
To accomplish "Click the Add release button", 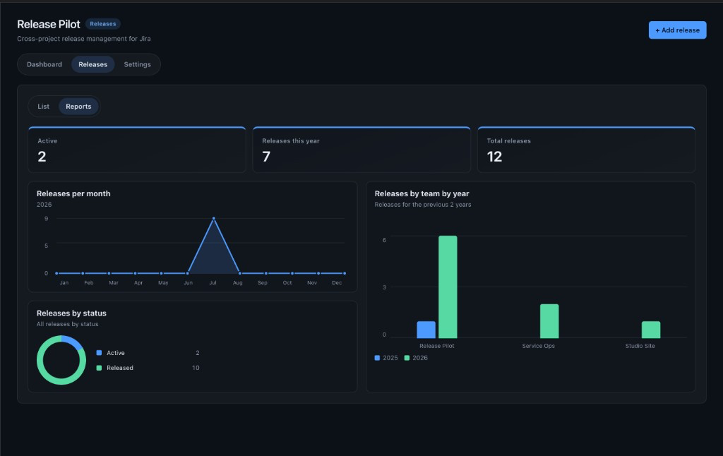I will pos(677,30).
